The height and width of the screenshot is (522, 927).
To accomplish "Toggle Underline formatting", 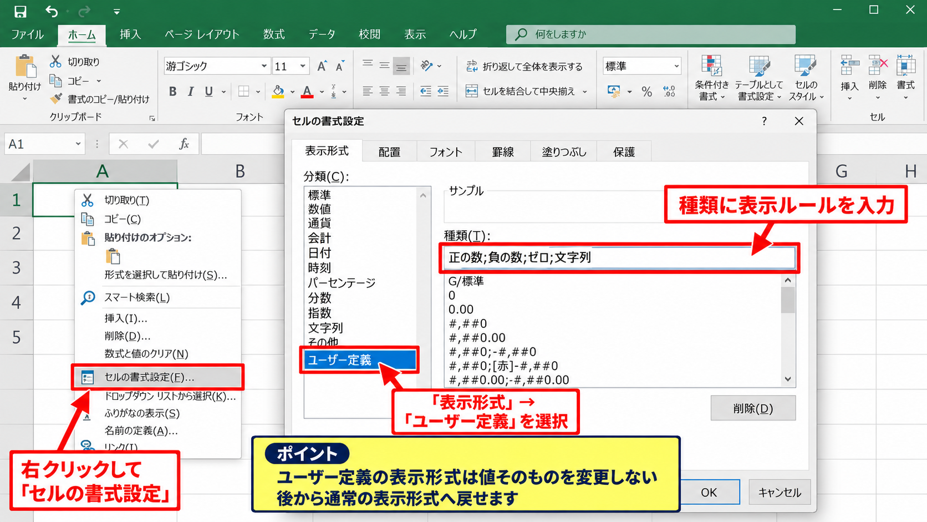I will point(208,92).
